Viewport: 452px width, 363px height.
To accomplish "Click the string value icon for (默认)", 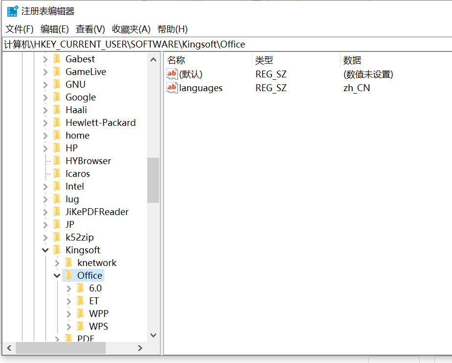I will tap(172, 74).
